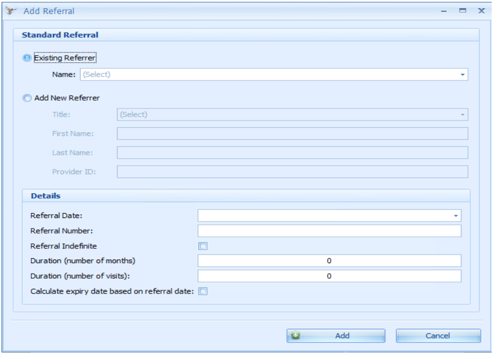Select the Add New Referrer radio button
Viewport: 494px width, 358px height.
pyautogui.click(x=27, y=98)
